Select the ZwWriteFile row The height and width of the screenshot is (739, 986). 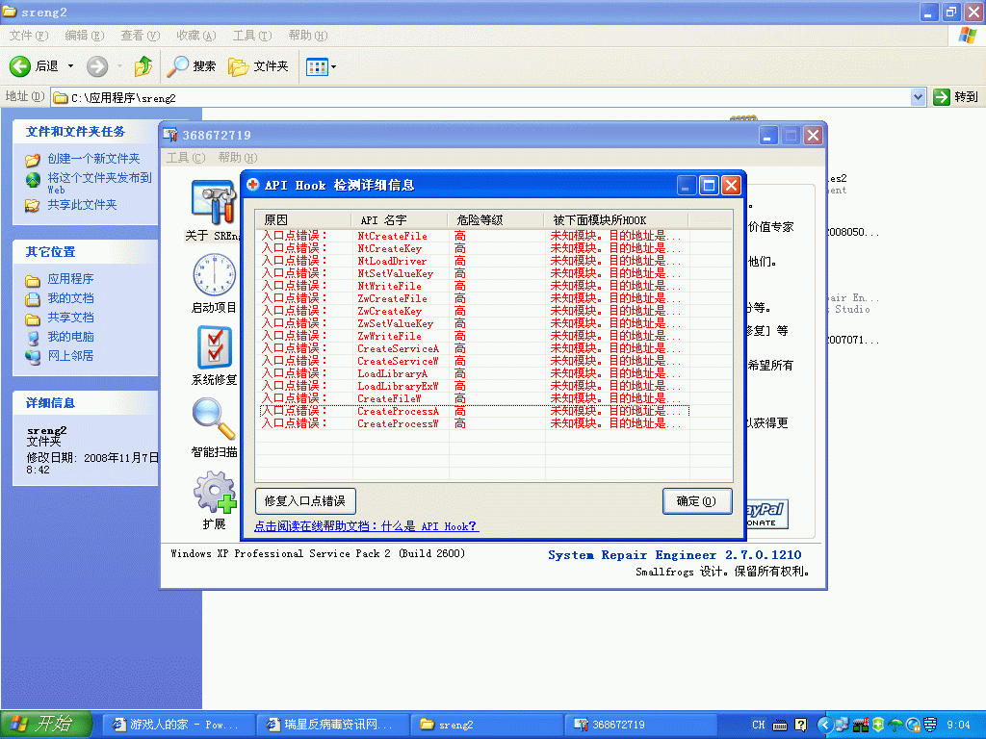(x=475, y=336)
